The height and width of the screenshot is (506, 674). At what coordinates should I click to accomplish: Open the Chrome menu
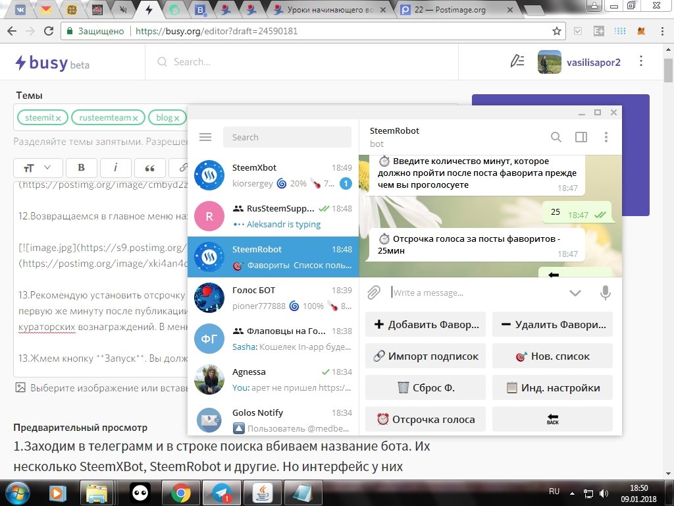(662, 31)
